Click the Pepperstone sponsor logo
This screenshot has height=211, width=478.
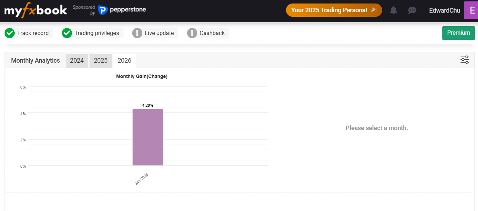(x=122, y=10)
